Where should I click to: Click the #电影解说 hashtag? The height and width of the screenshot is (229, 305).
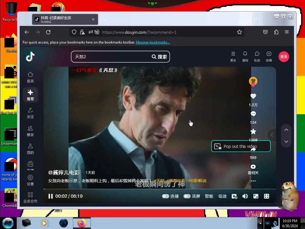[197, 181]
